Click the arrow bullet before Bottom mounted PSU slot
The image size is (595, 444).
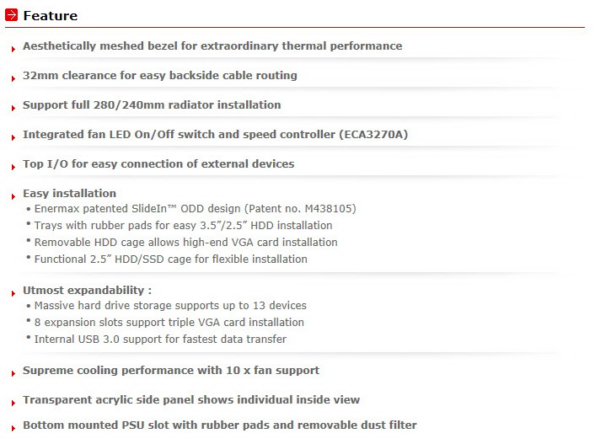click(x=13, y=428)
